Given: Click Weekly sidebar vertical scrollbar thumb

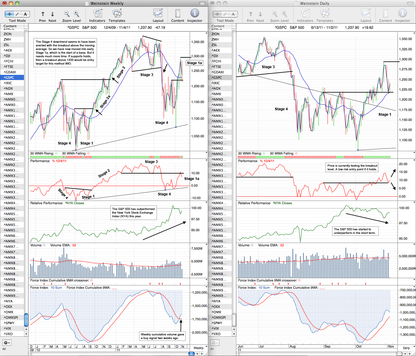Looking at the screenshot, I should click(x=26, y=320).
